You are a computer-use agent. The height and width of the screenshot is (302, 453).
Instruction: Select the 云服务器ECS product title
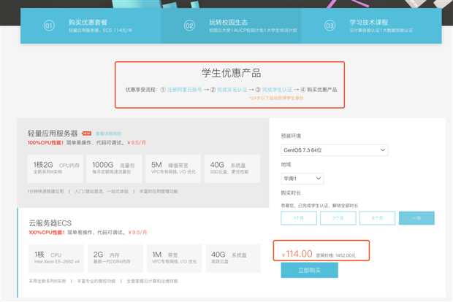[50, 223]
